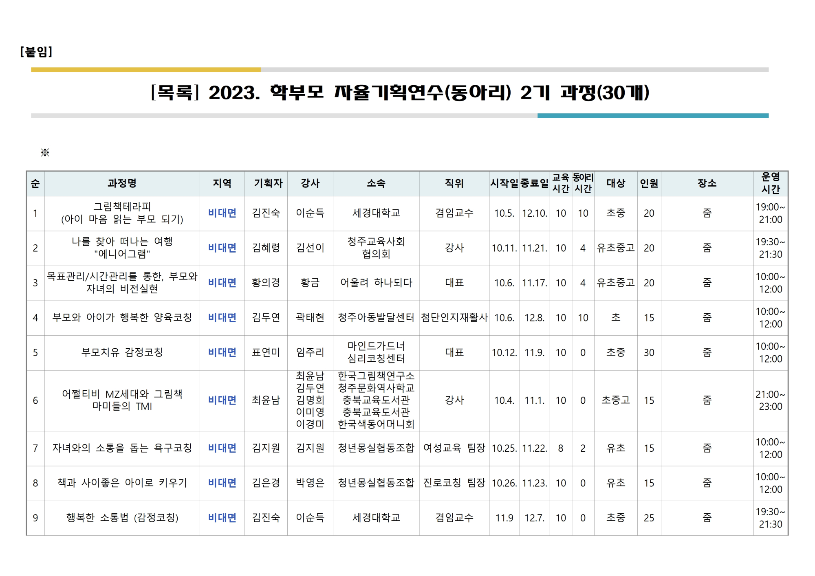Click instructor '김명희' in row 6
This screenshot has height=576, width=815.
click(x=310, y=400)
